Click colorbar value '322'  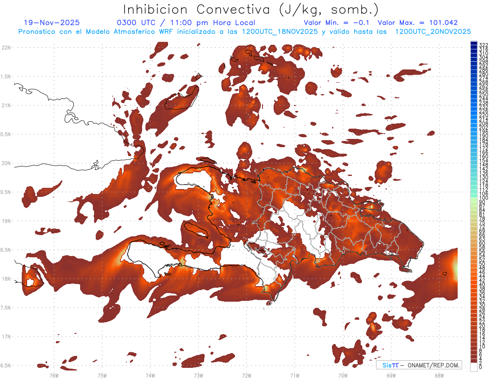click(484, 45)
